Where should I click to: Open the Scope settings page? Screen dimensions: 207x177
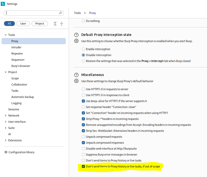tap(15, 78)
